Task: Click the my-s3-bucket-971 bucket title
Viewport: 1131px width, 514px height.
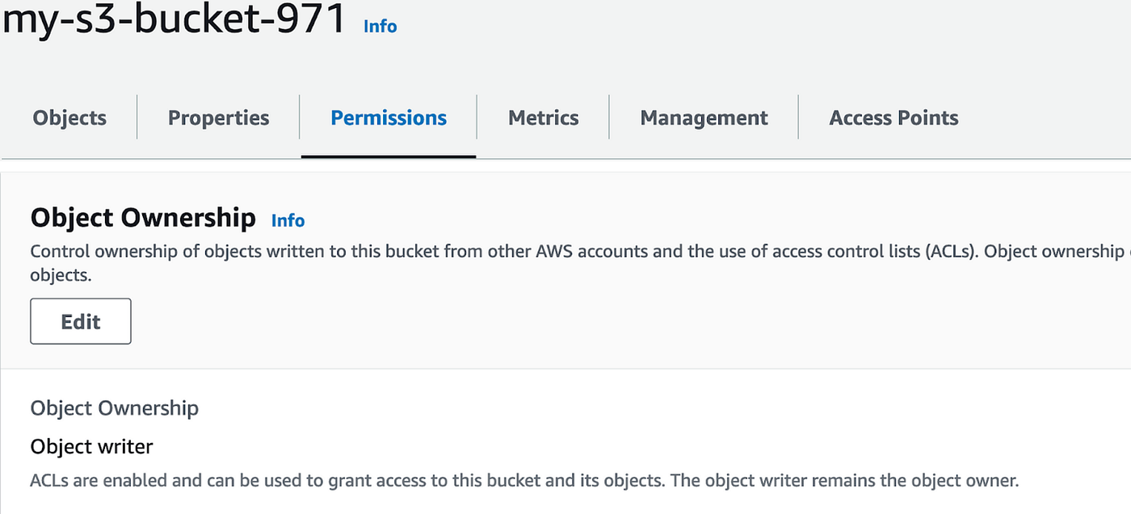Action: (174, 23)
